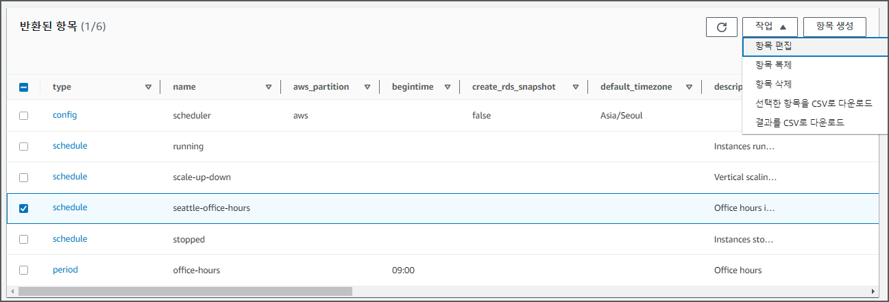Click the refresh icon button
Viewport: 889px width, 302px height.
coord(721,27)
